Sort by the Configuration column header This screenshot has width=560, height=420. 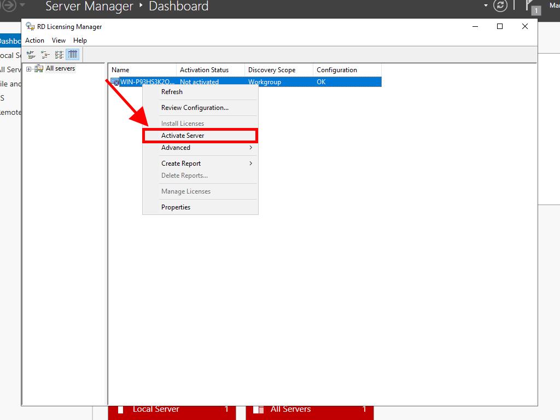347,70
